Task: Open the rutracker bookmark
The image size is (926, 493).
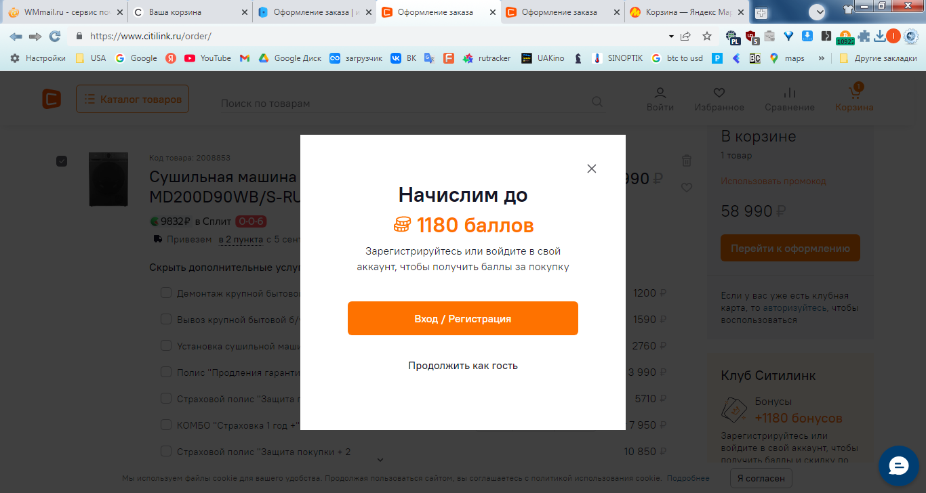Action: (487, 58)
